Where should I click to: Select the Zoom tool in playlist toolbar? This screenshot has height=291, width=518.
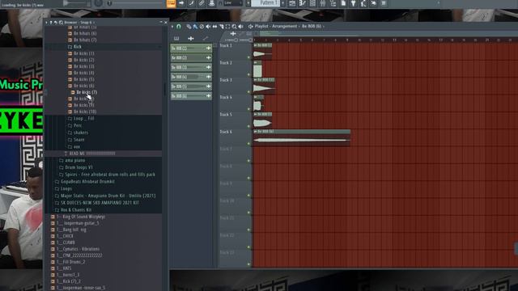click(x=234, y=27)
